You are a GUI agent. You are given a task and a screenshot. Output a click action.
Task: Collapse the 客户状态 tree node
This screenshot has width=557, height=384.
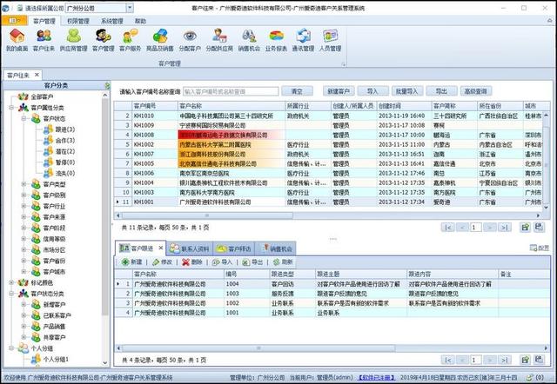pos(23,118)
